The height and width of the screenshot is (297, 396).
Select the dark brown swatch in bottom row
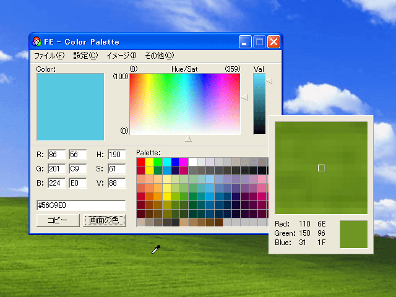coord(218,222)
